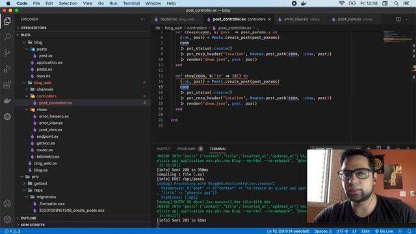Click Ln 15, Col 9 cursor position
The image size is (416, 234).
(288, 231)
